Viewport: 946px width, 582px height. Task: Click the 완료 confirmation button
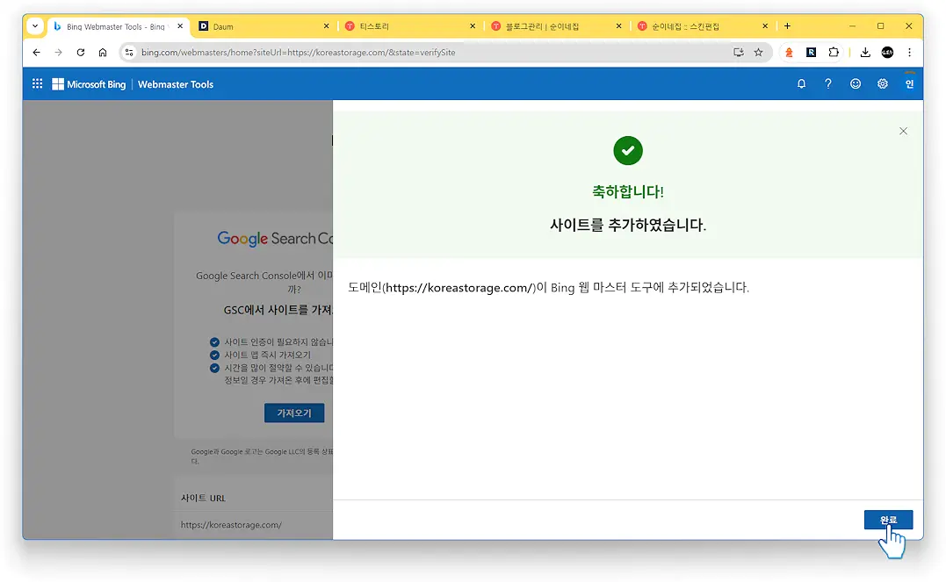888,520
